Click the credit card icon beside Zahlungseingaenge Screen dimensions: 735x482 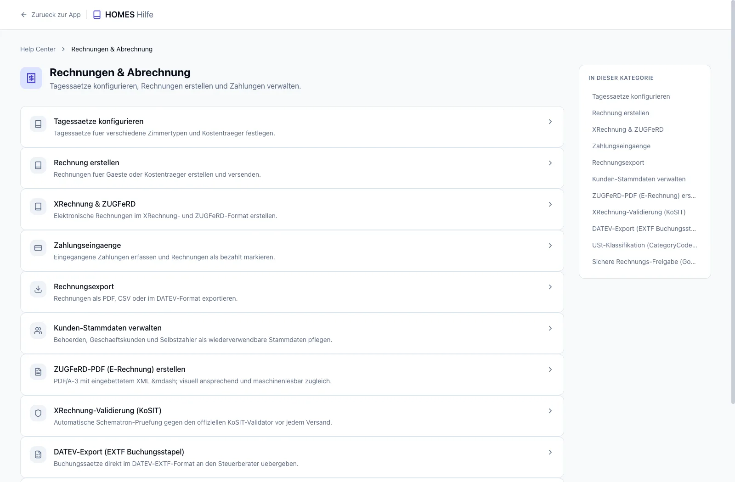point(38,248)
